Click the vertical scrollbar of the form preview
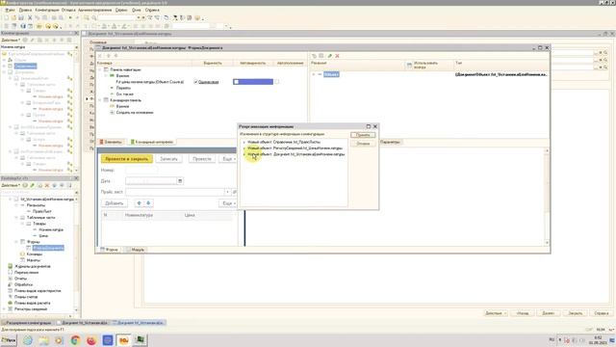This screenshot has width=616, height=347. tap(547, 197)
